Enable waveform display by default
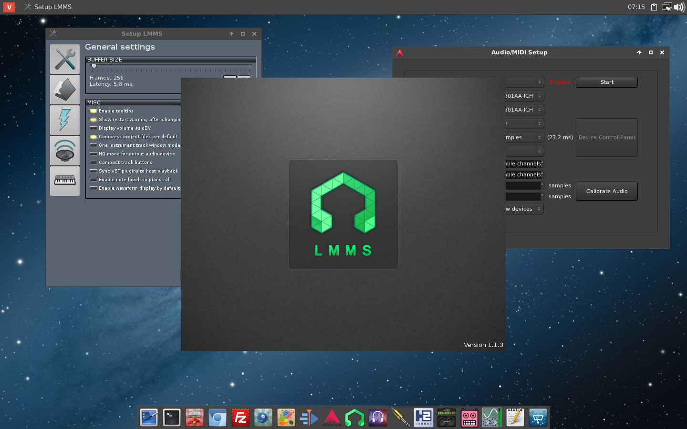The width and height of the screenshot is (687, 429). (x=94, y=188)
